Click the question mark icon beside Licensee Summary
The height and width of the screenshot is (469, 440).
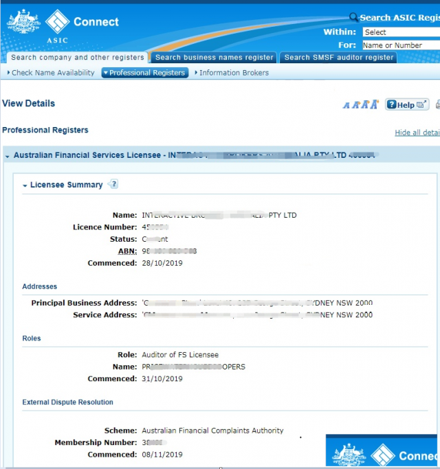[x=113, y=184]
